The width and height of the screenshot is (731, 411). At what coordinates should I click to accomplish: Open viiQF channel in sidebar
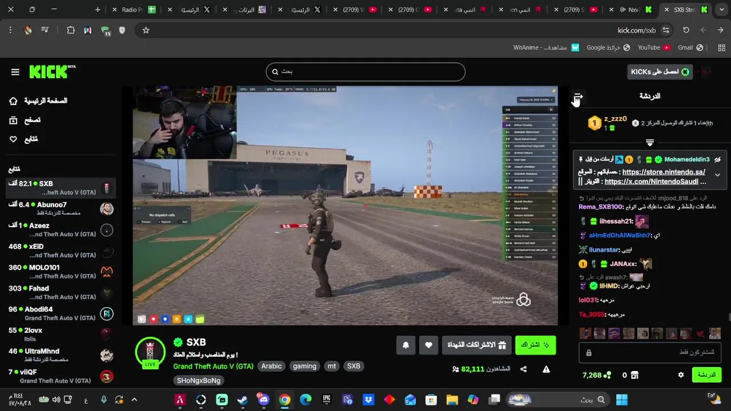click(61, 376)
